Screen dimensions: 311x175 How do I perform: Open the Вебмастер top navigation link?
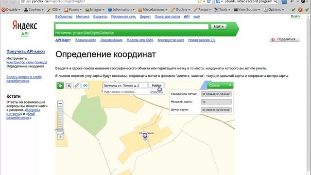[x=64, y=17]
